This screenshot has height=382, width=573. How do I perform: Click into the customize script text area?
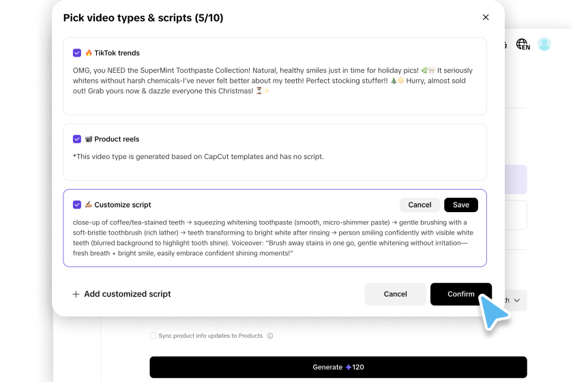(273, 237)
